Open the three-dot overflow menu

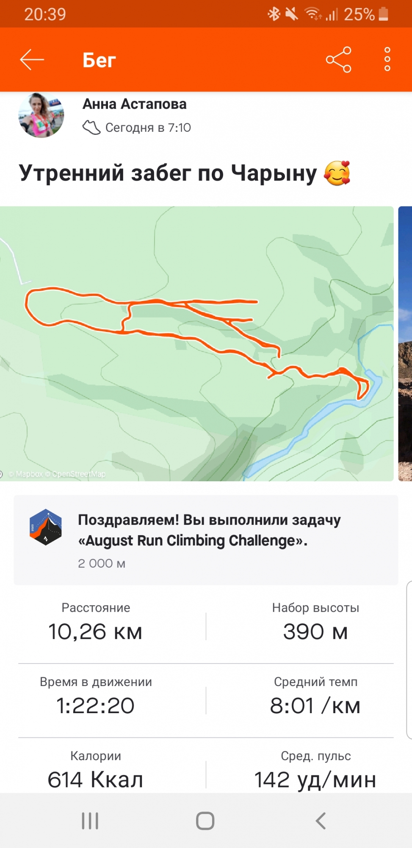(x=387, y=59)
